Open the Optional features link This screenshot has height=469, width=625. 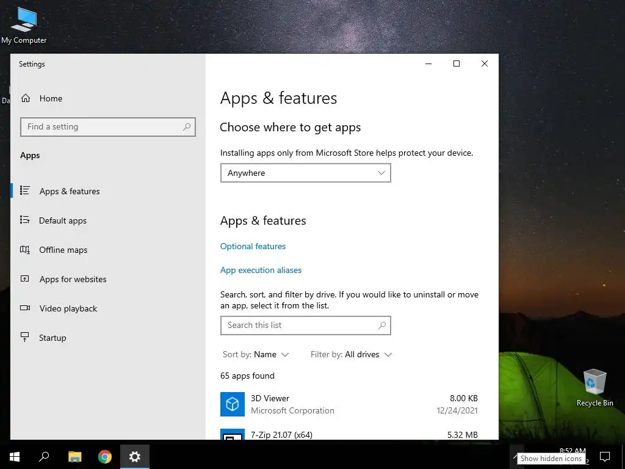coord(253,247)
